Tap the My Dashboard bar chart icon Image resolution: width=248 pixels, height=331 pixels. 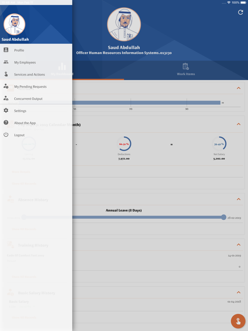62,66
